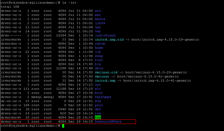224x131 pixels.
Task: Click the 'run' directory name
Action: tap(98, 113)
